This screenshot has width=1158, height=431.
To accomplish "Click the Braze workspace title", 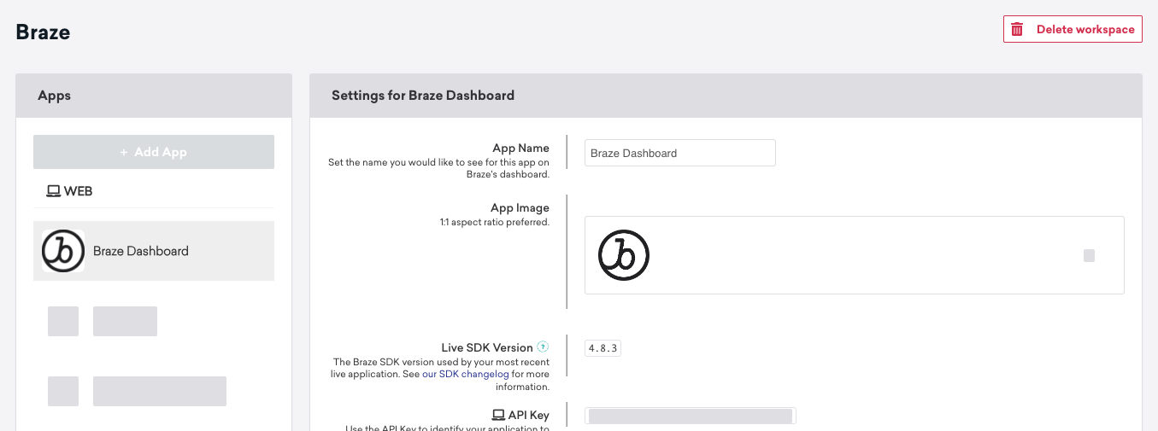I will (43, 32).
